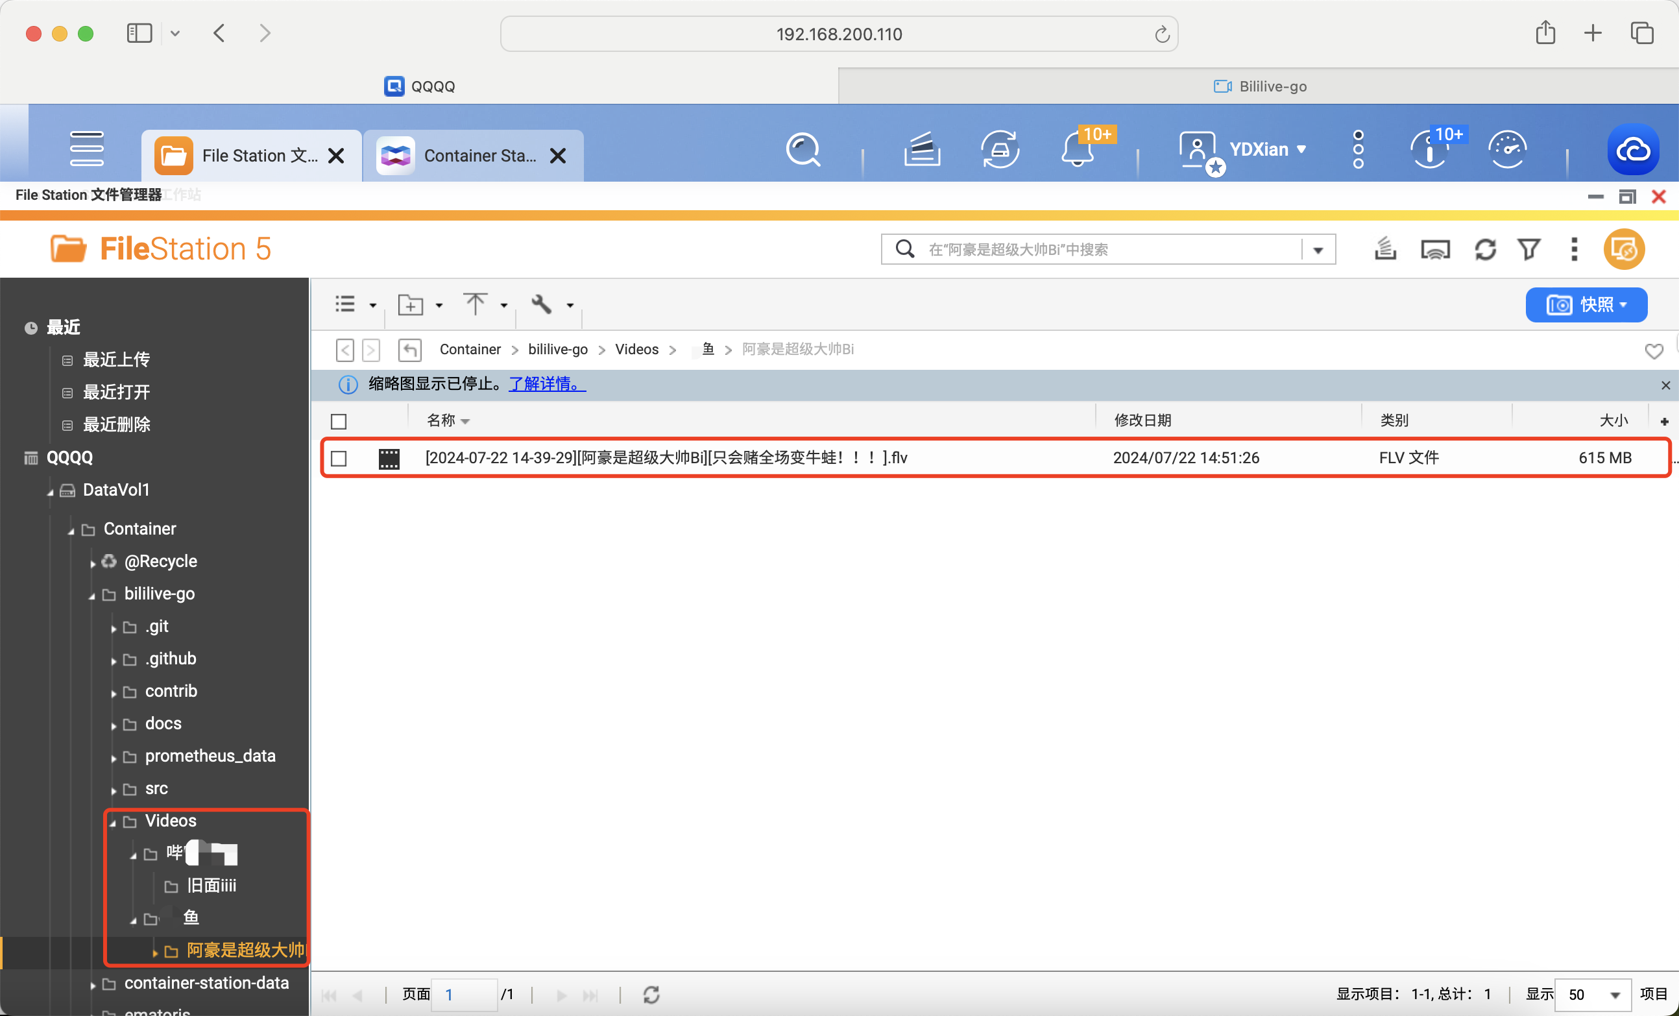Image resolution: width=1679 pixels, height=1016 pixels.
Task: Switch to Container Station app tab
Action: click(x=473, y=156)
